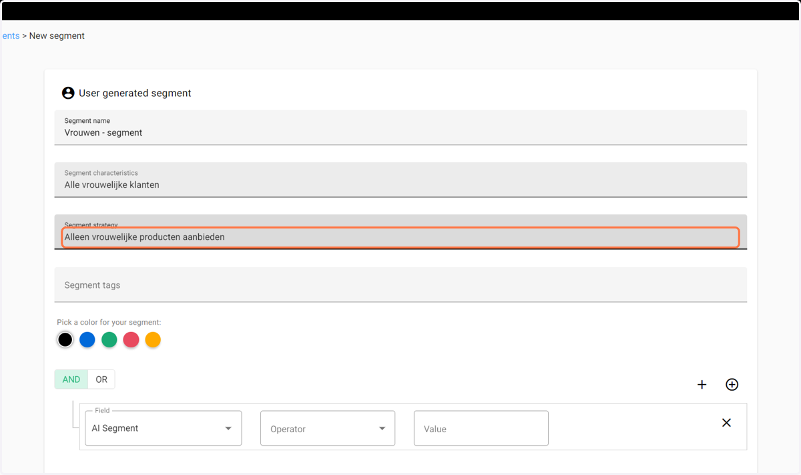Screen dimensions: 801x475
Task: Focus the Segment tags field
Action: (400, 285)
